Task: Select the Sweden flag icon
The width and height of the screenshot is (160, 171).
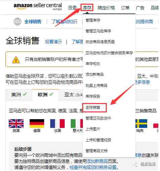Action: click(x=141, y=124)
